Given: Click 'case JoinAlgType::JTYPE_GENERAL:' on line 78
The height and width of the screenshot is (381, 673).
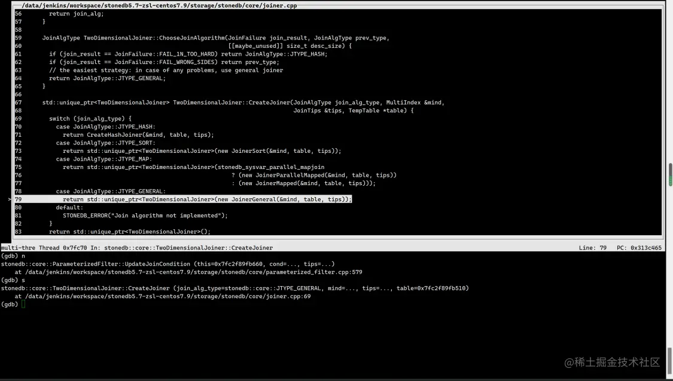Looking at the screenshot, I should [x=111, y=192].
